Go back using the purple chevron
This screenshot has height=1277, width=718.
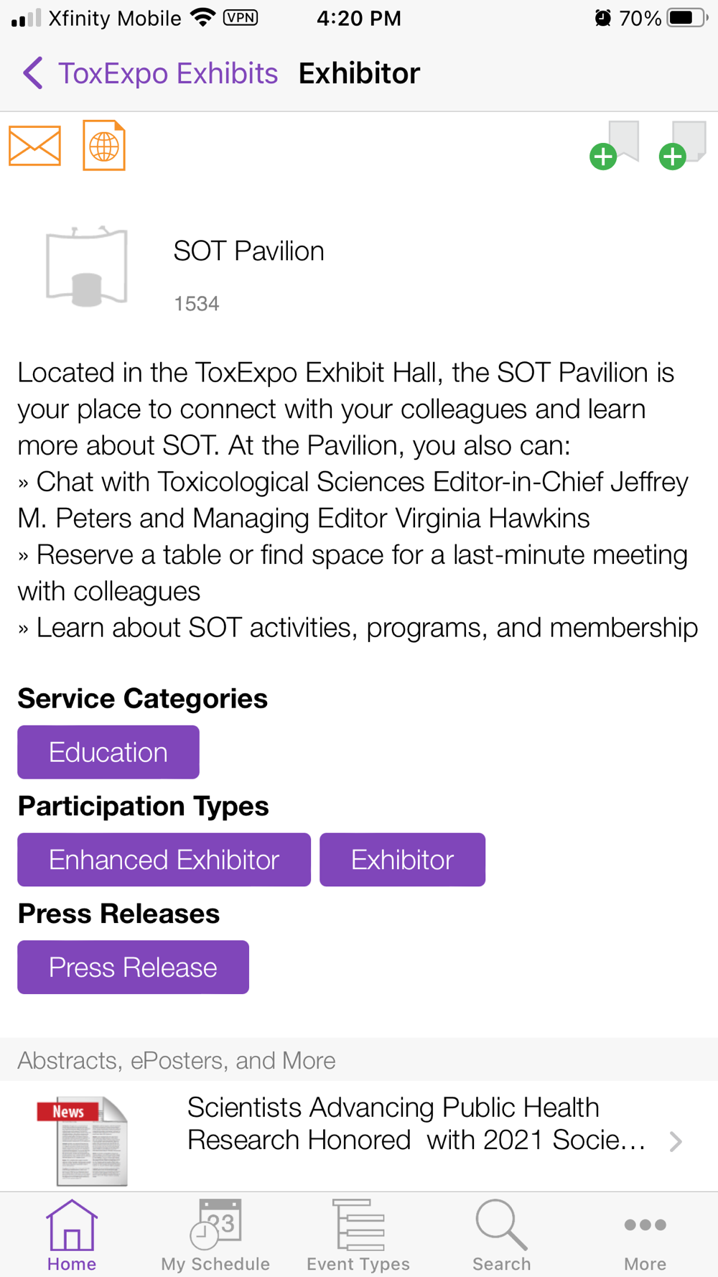point(33,73)
